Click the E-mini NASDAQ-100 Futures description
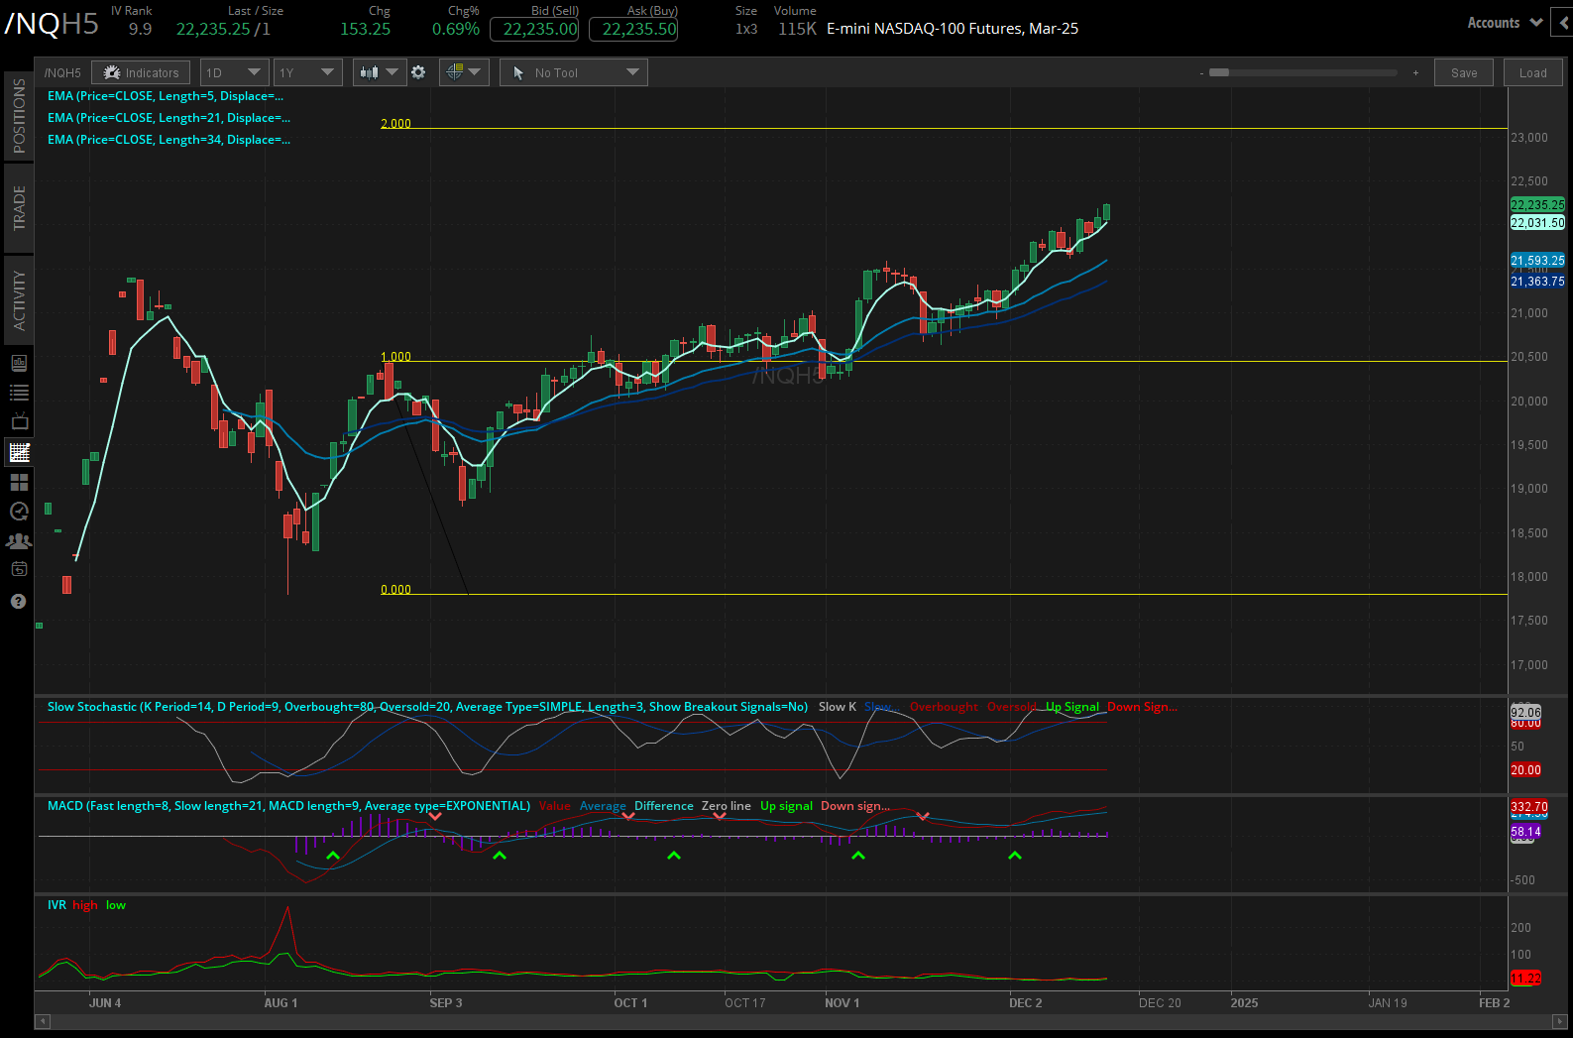The width and height of the screenshot is (1573, 1038). click(952, 29)
